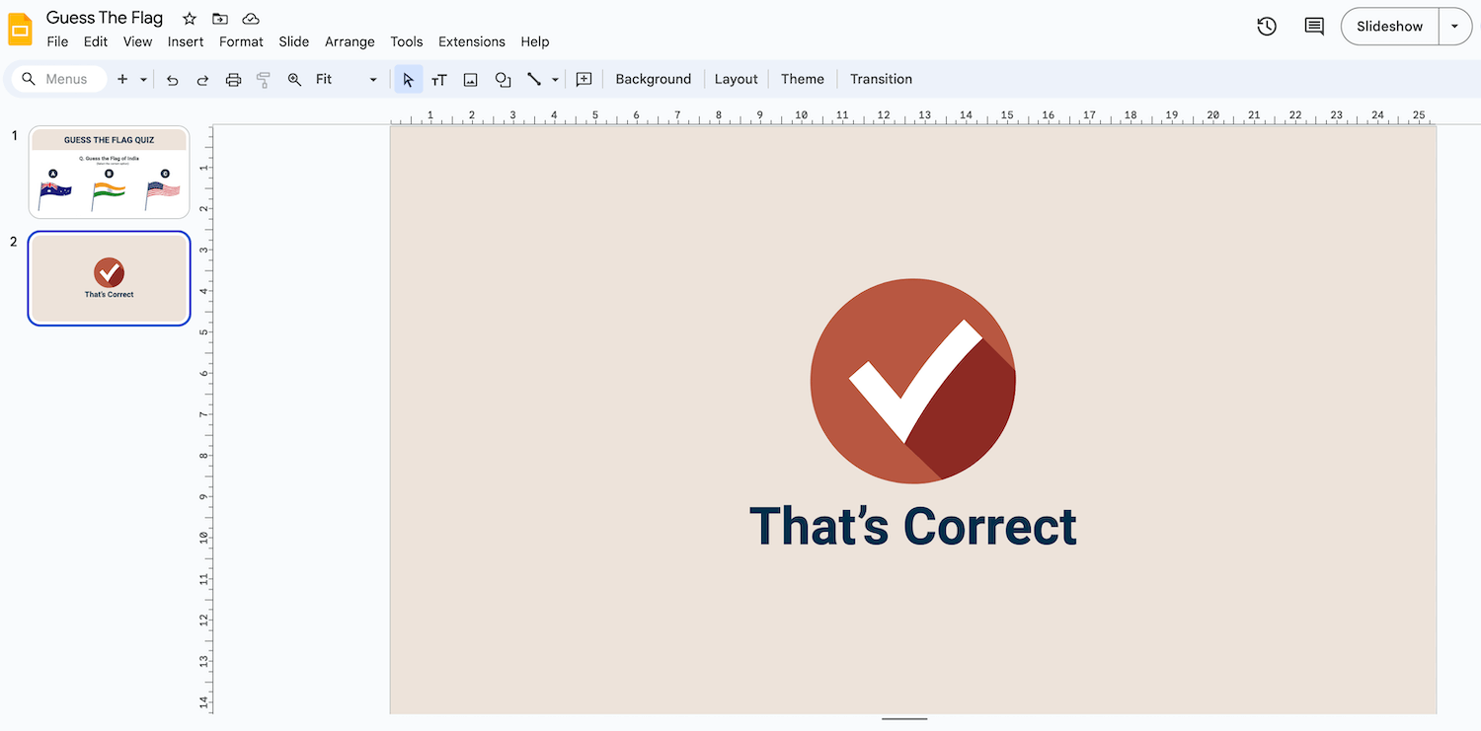Open the Help menu
Image resolution: width=1481 pixels, height=731 pixels.
click(x=535, y=41)
